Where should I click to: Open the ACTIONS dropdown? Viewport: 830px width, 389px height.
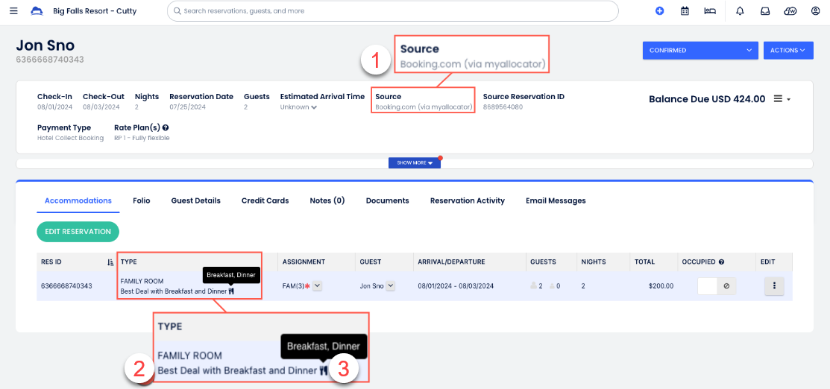point(787,51)
